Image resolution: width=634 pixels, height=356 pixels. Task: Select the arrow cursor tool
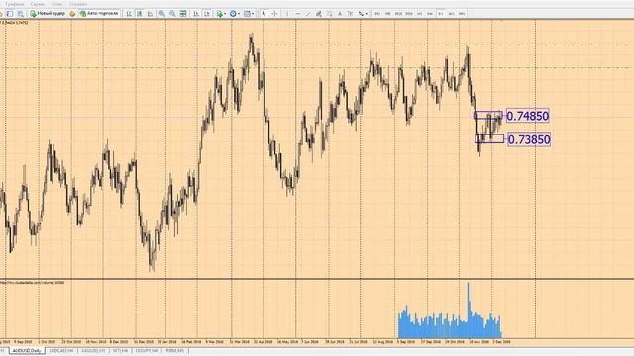[x=264, y=14]
